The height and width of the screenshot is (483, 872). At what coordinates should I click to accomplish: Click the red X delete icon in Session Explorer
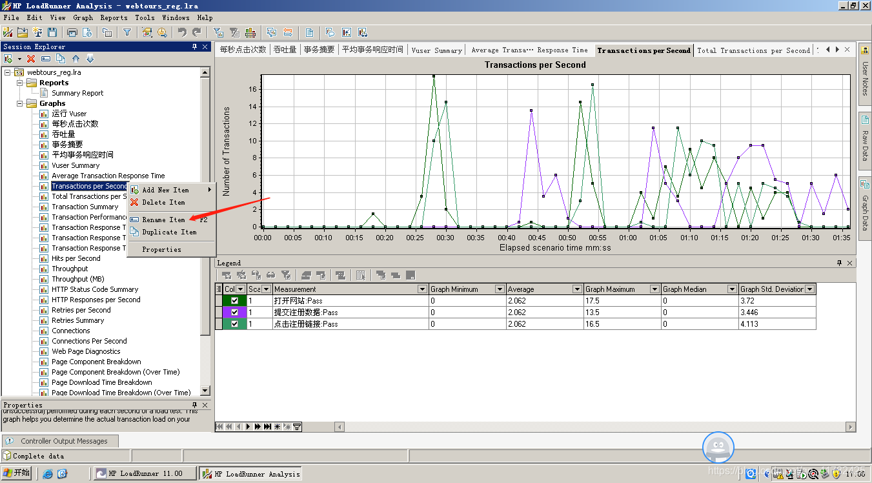[x=30, y=59]
